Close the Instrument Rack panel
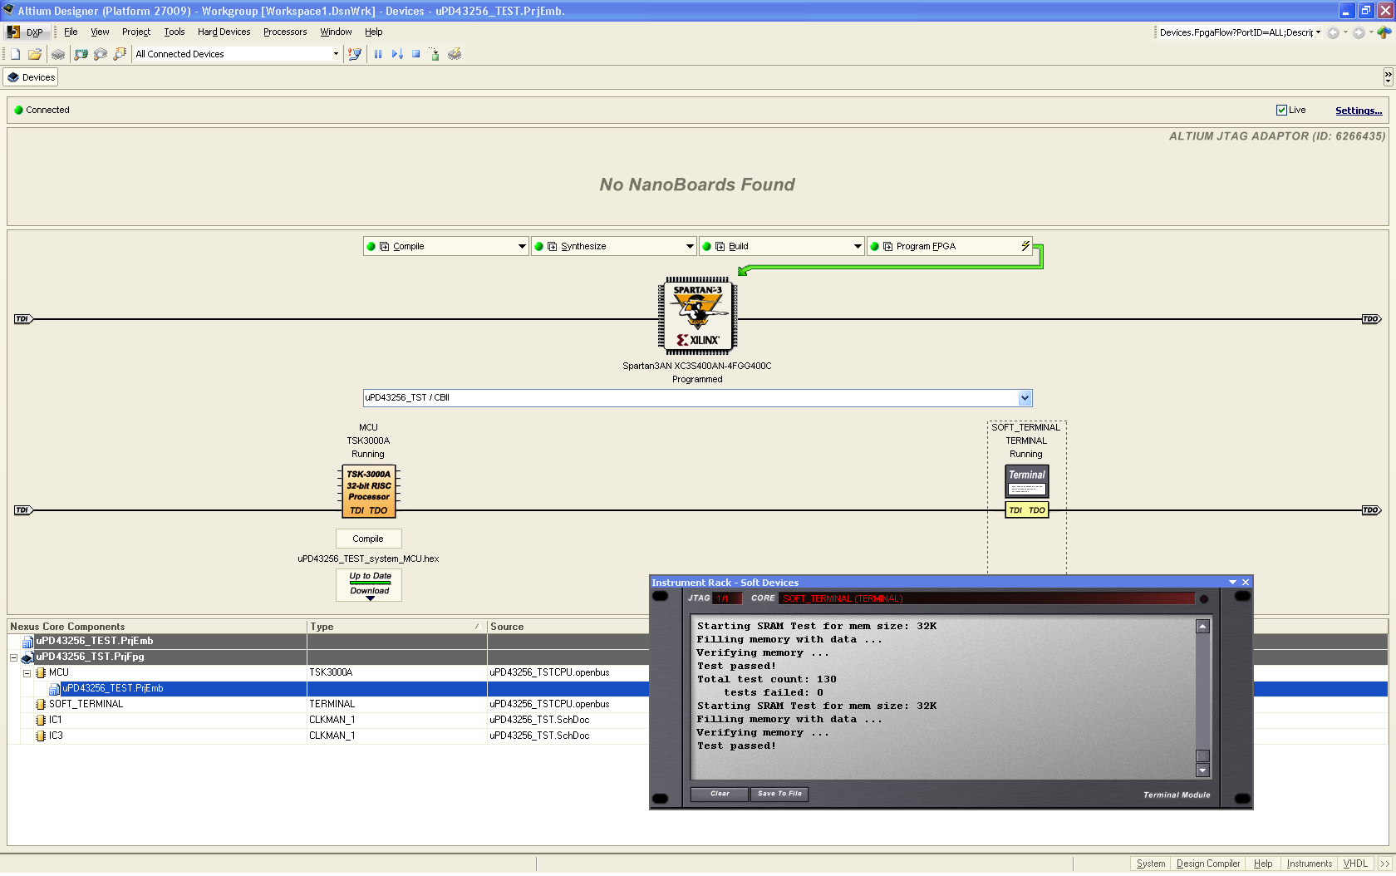Viewport: 1396px width, 876px height. [x=1246, y=583]
